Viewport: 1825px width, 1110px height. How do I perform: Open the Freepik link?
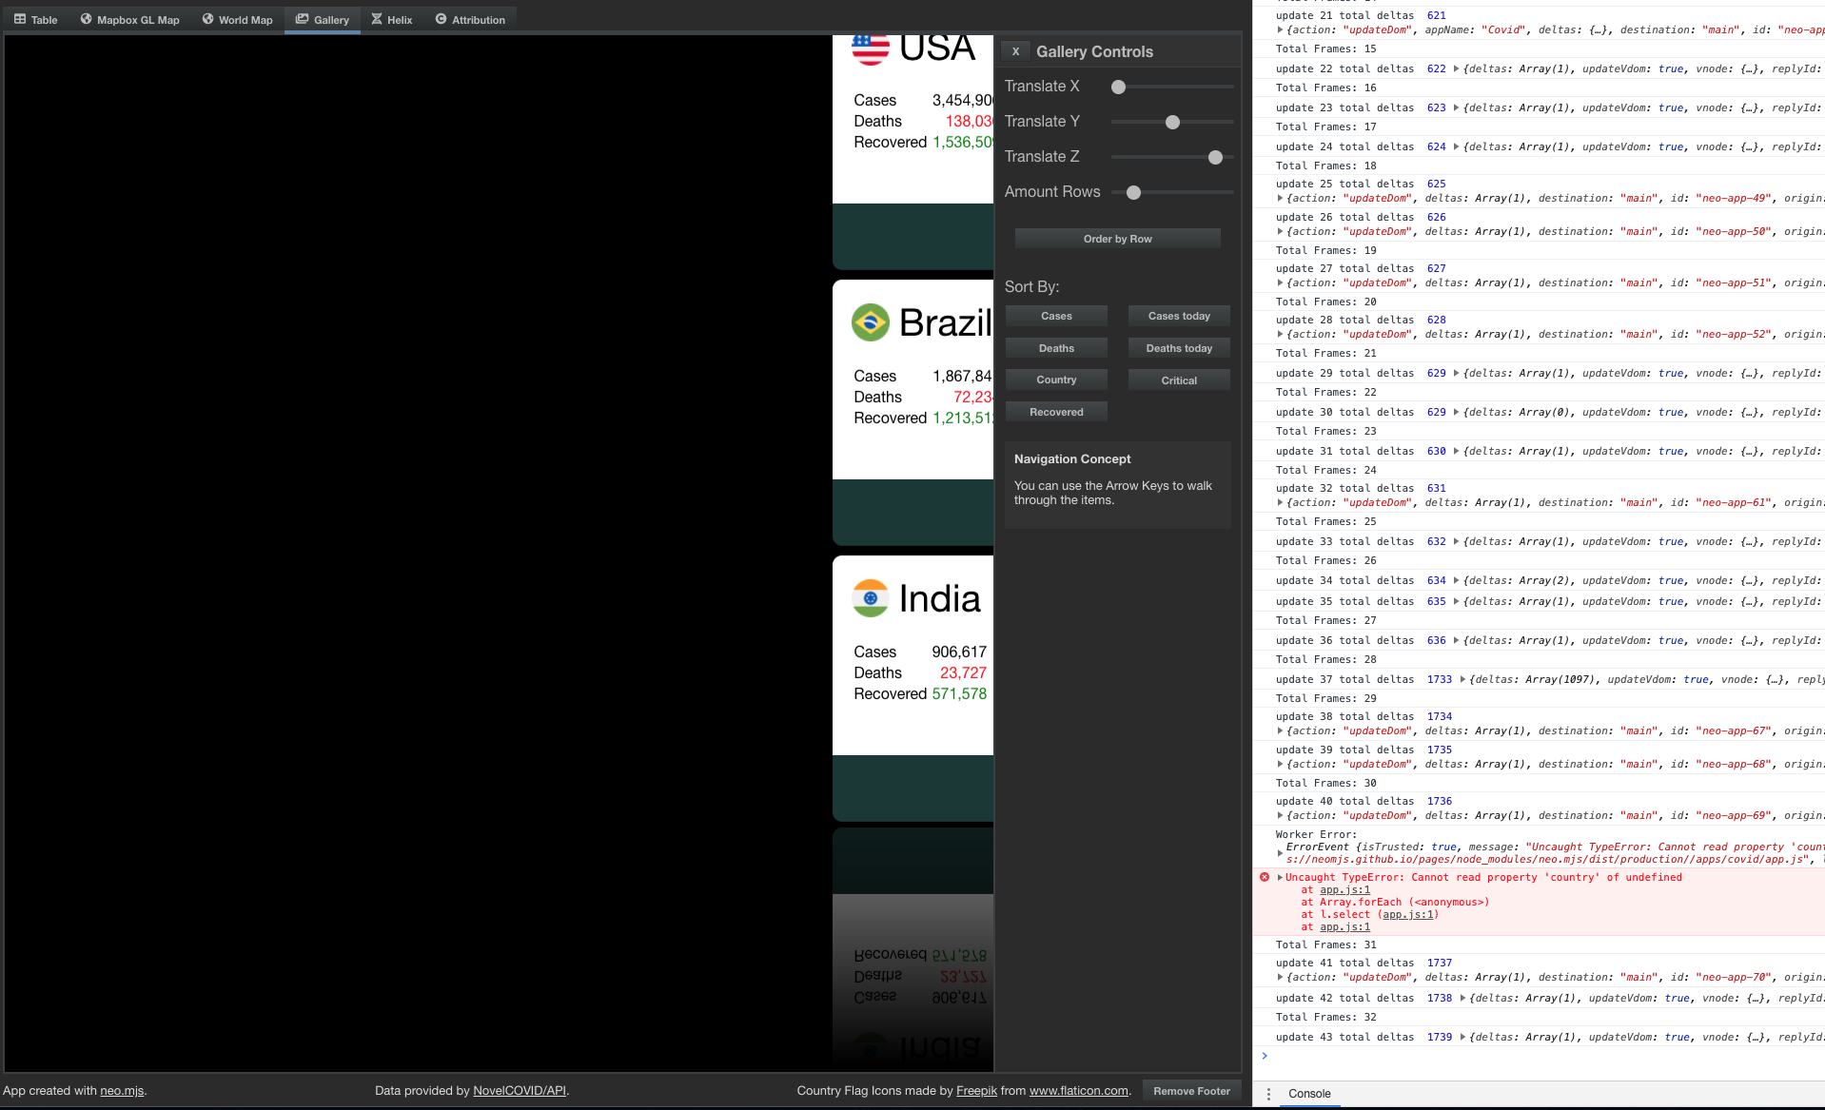click(976, 1091)
